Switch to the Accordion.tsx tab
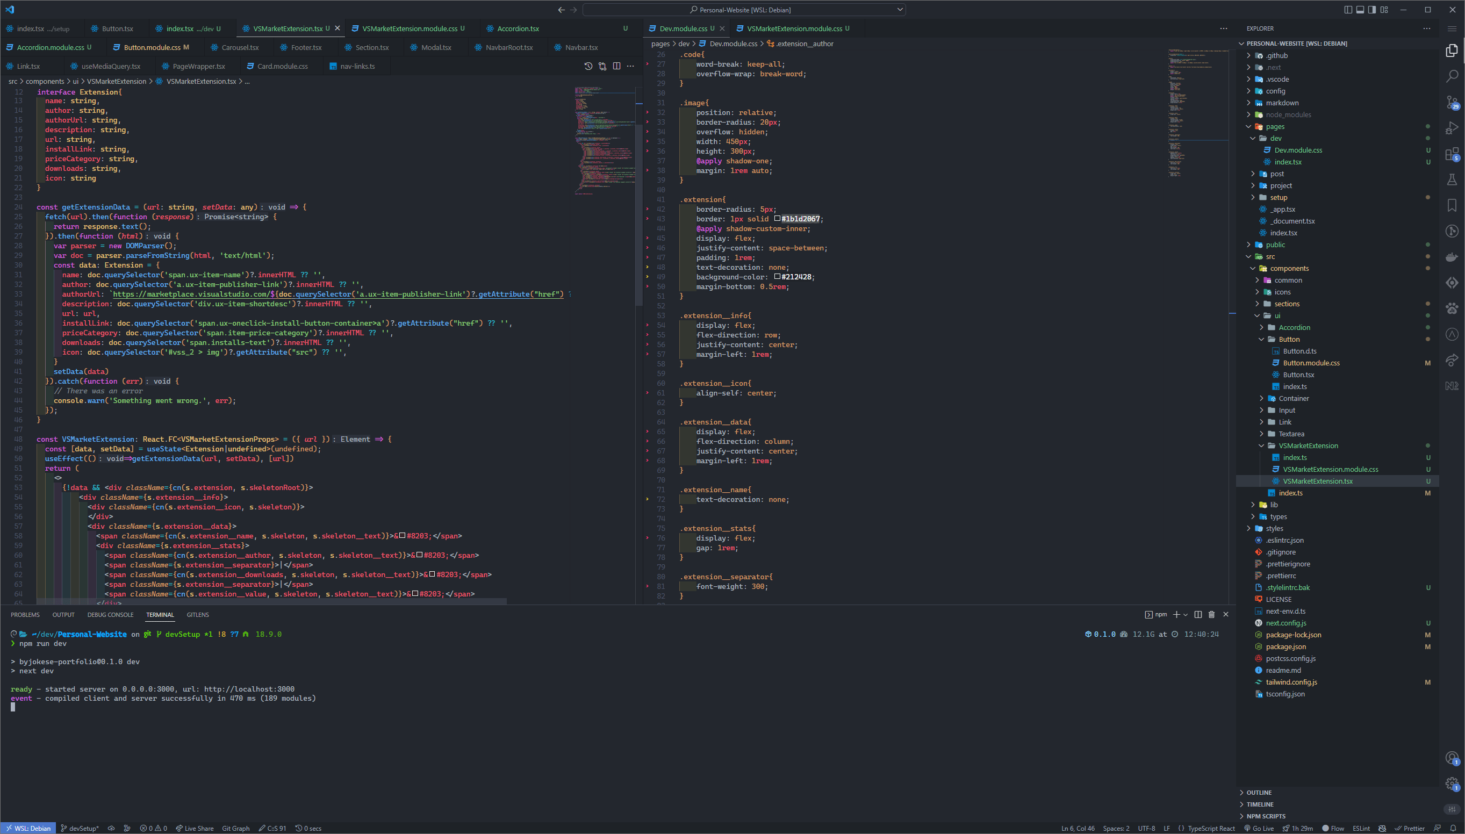Screen dimensions: 1465x834 point(518,28)
